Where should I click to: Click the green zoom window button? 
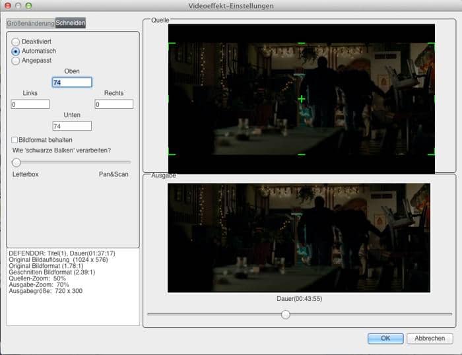click(28, 5)
